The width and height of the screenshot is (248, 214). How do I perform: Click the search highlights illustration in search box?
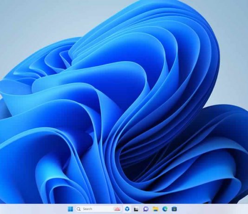tap(117, 209)
